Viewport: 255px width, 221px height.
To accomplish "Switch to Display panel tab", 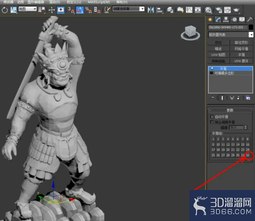I will (242, 20).
